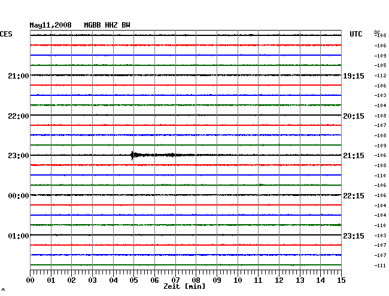Select the 19:15 UTC time label
This screenshot has width=389, height=296.
(x=354, y=76)
